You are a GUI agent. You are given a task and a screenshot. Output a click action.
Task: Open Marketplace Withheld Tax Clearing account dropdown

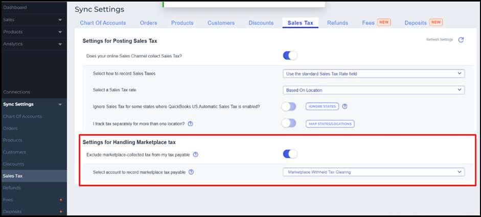373,172
